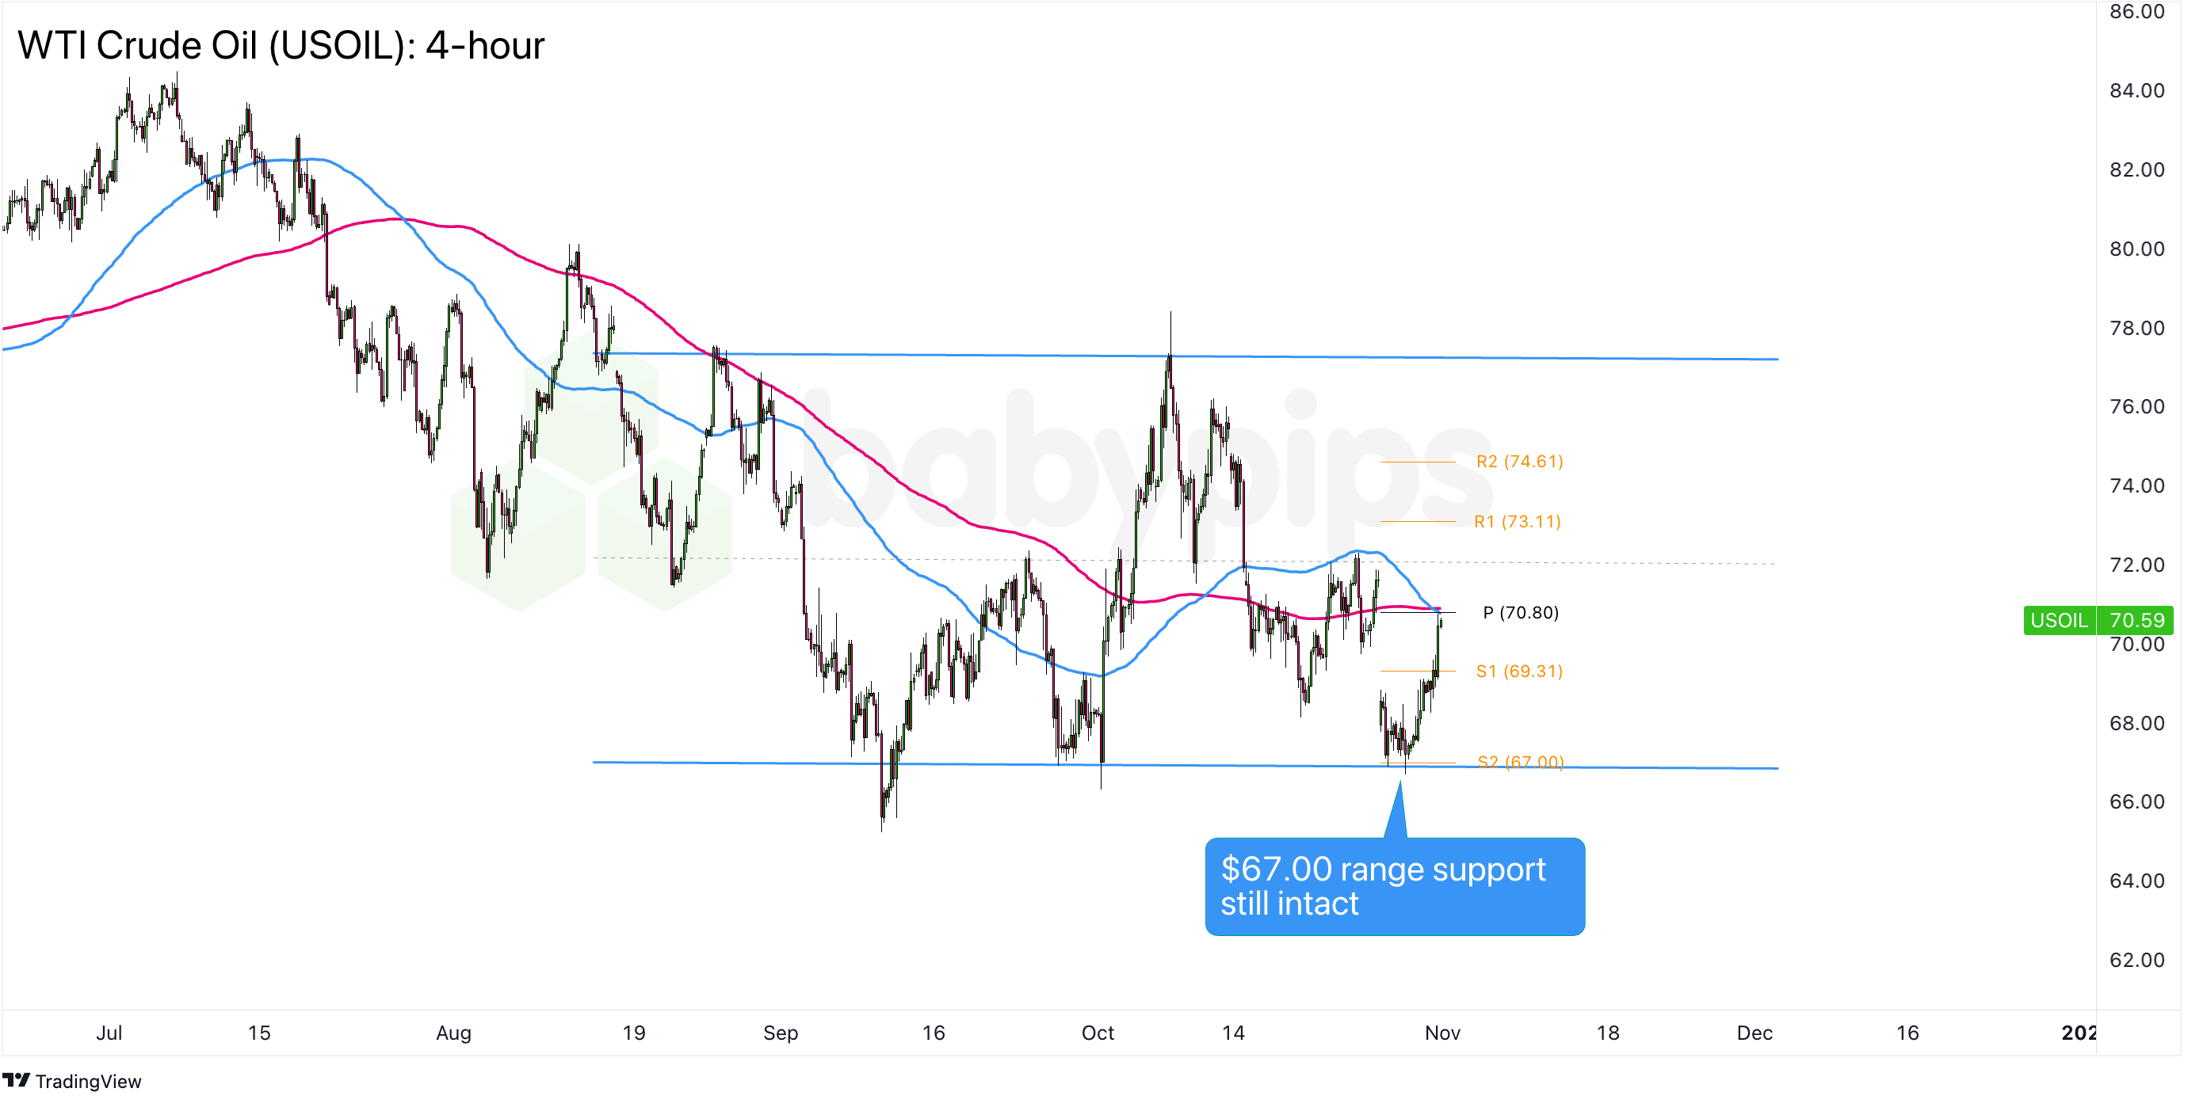Click the Oct label on time axis
Screen dimensions: 2188x1096
point(1098,1033)
